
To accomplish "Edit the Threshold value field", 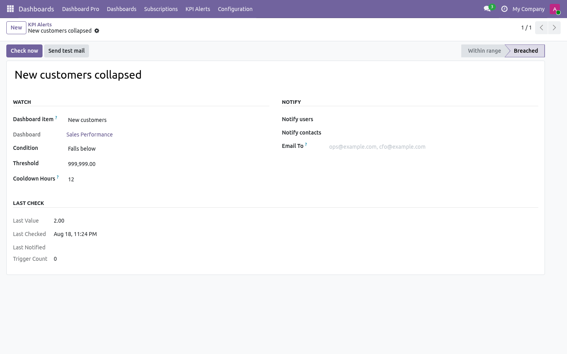I will click(168, 164).
